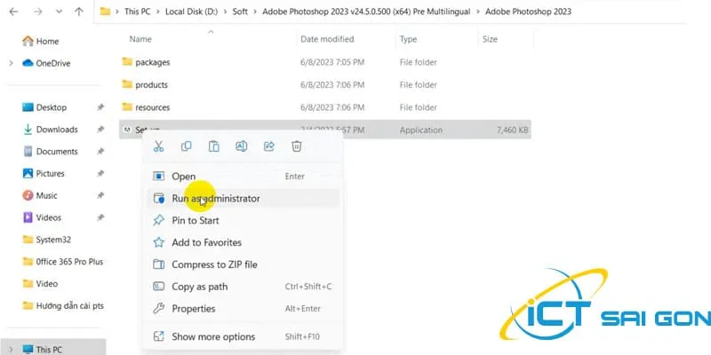The width and height of the screenshot is (711, 355).
Task: Click the Share icon in context menu
Action: click(x=269, y=146)
